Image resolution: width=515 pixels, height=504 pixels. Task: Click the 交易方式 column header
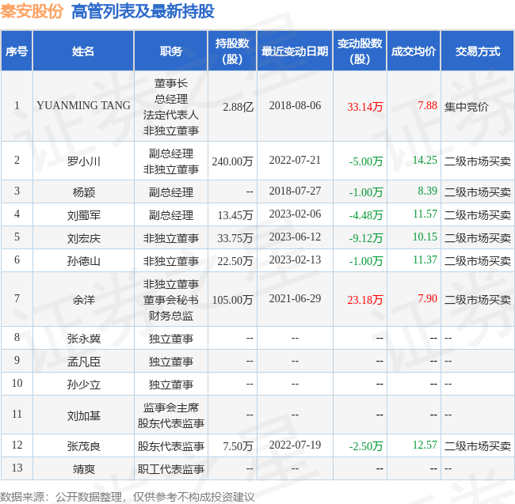[478, 51]
